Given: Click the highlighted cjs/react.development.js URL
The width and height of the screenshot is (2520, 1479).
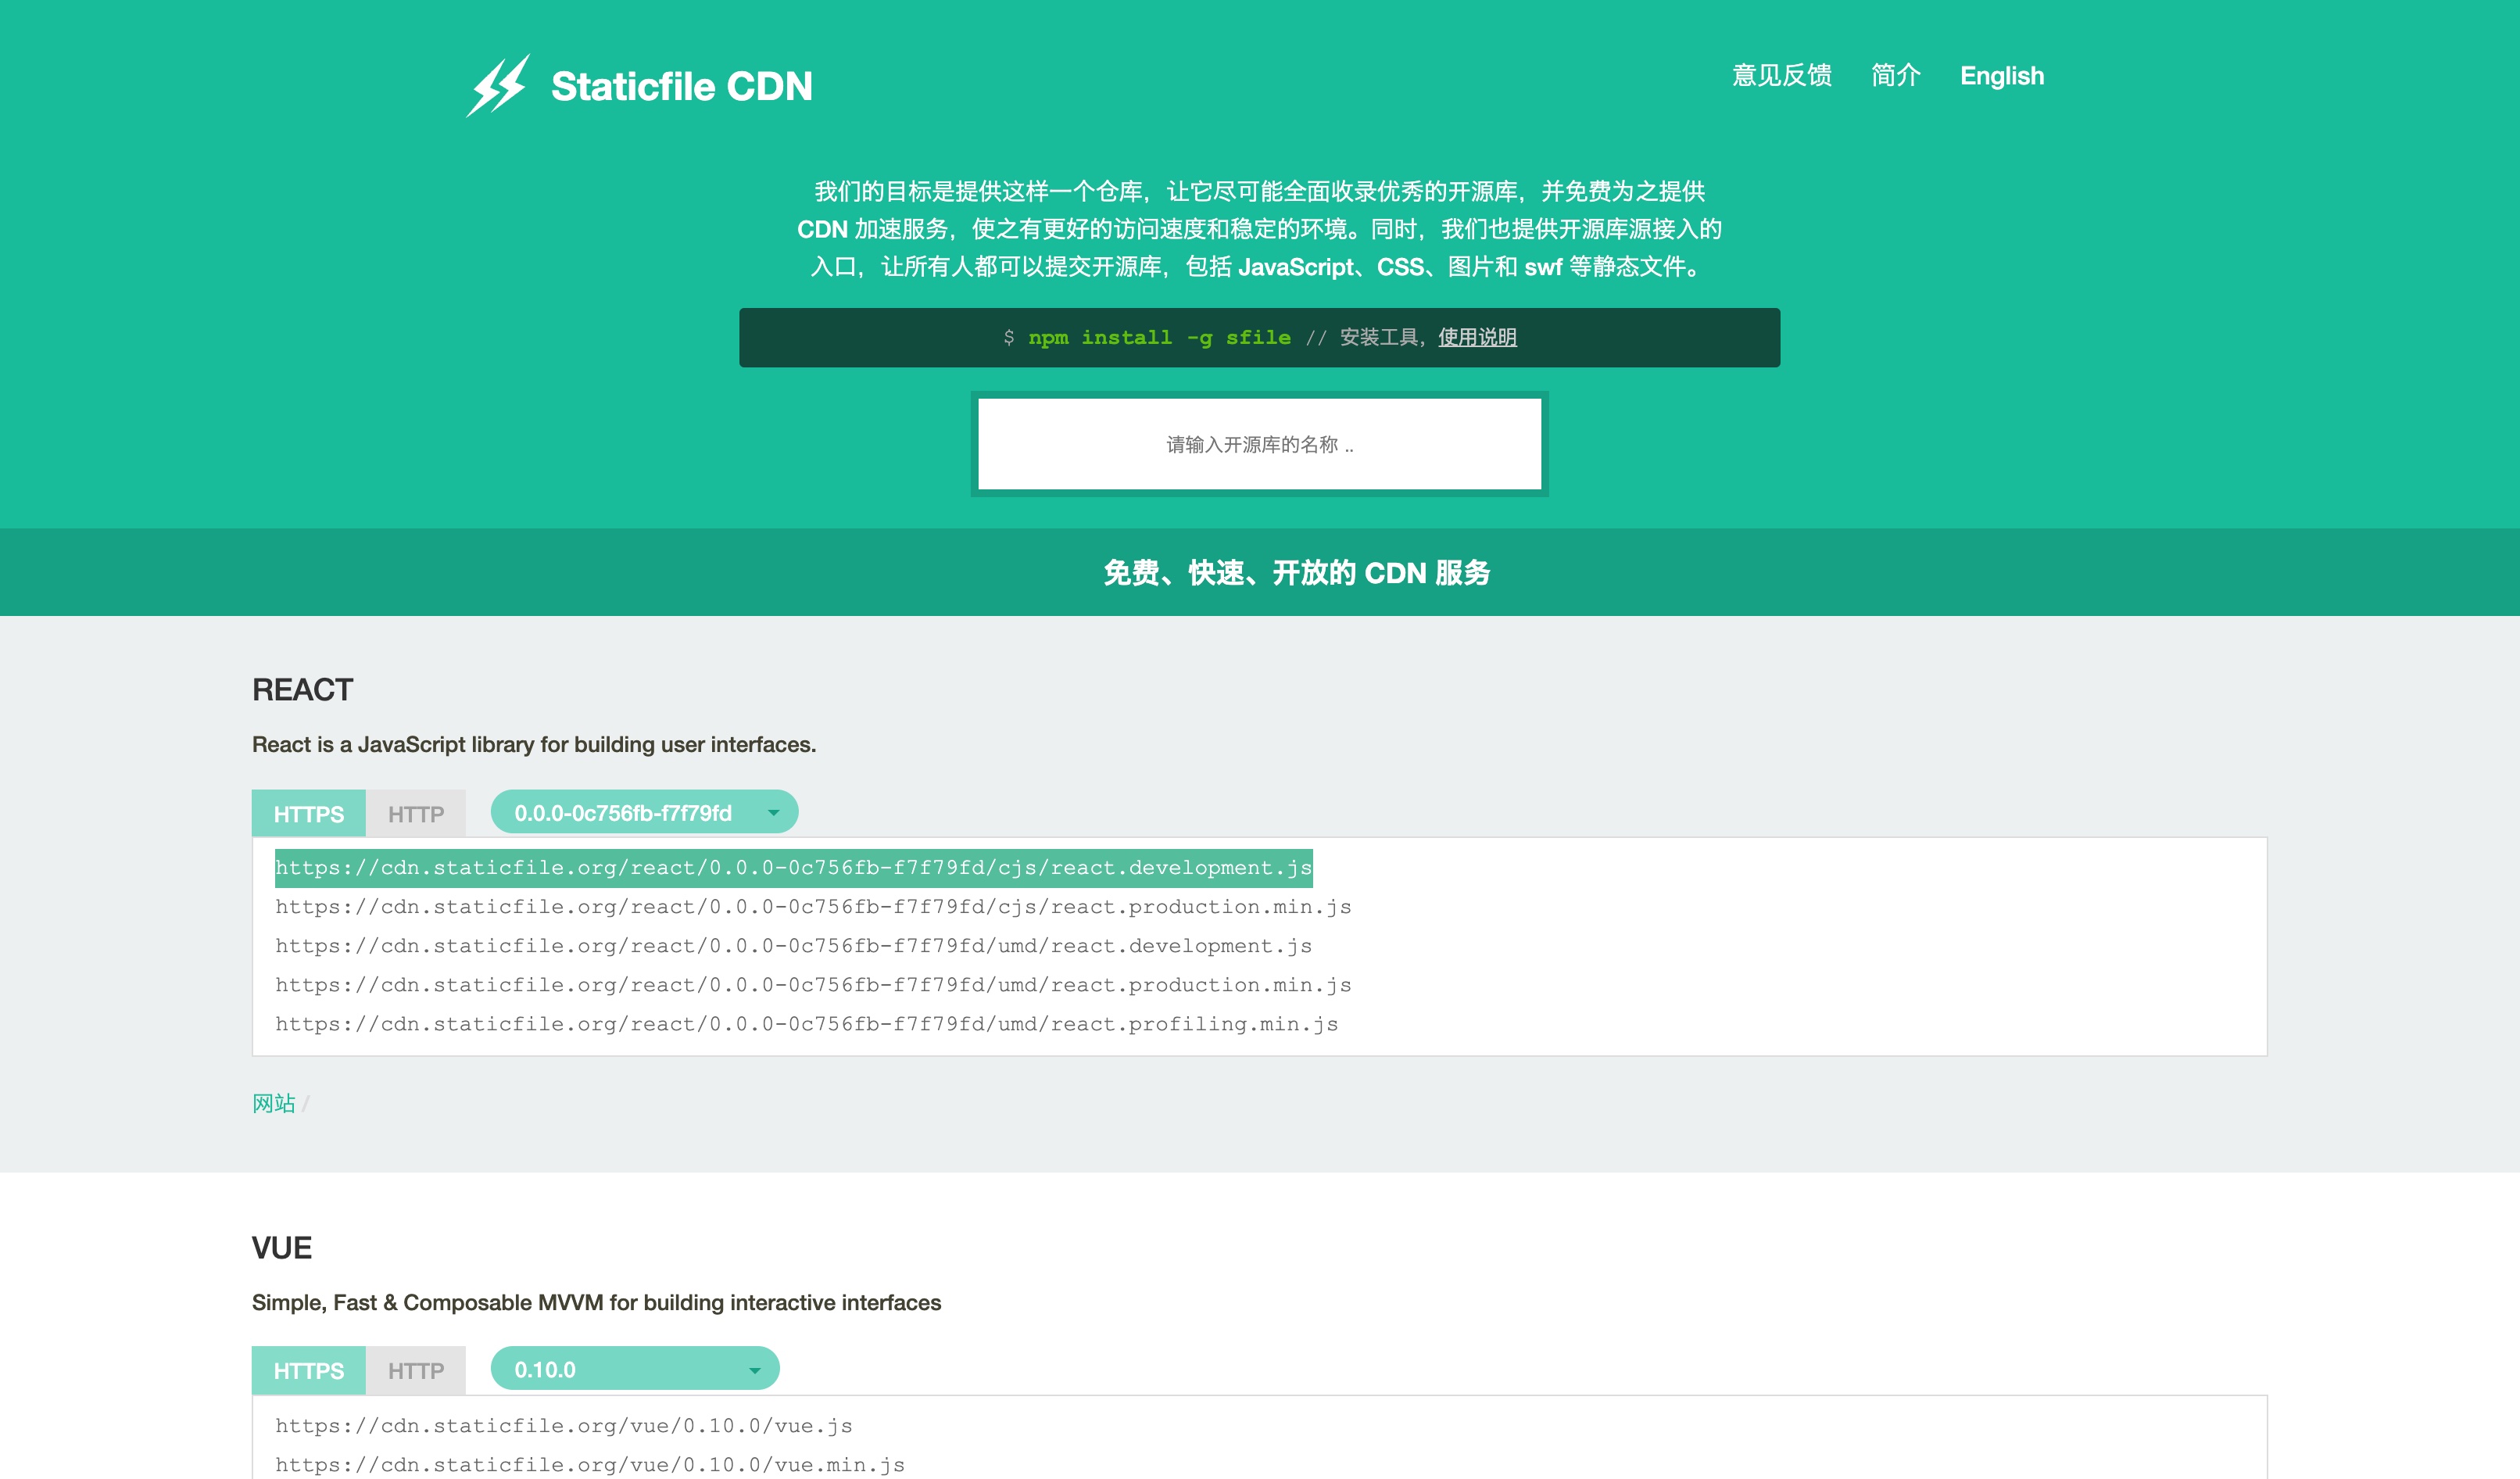Looking at the screenshot, I should click(x=794, y=868).
